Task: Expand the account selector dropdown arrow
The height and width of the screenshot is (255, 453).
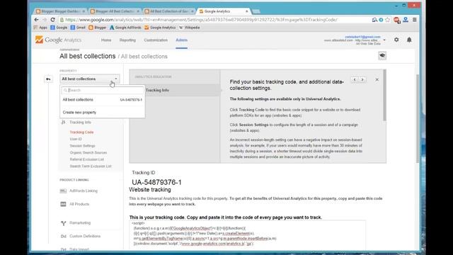Action: pos(384,40)
